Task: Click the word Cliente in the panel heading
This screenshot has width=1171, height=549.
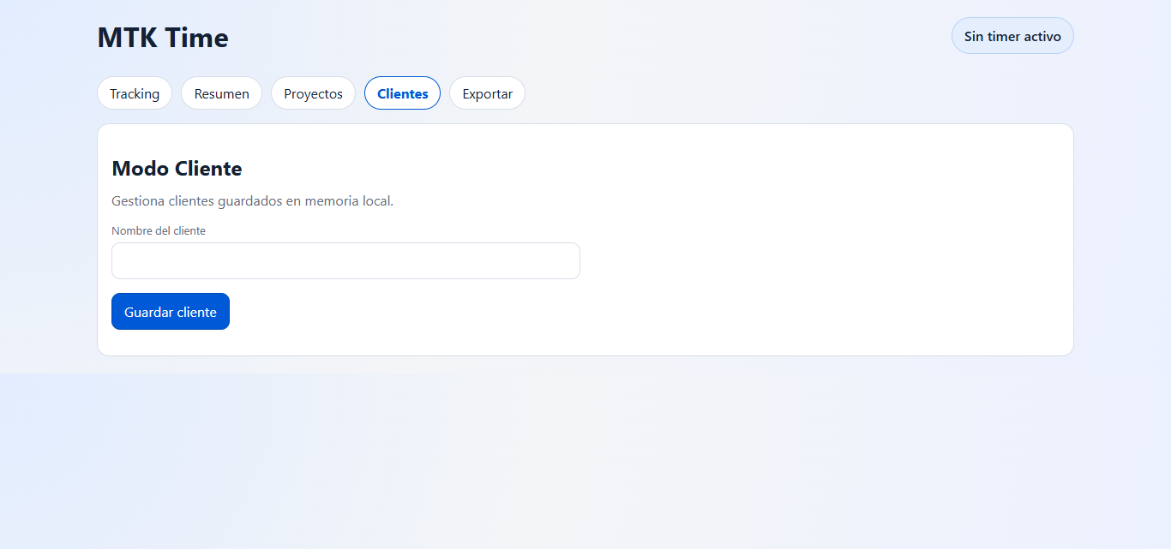Action: click(x=208, y=169)
